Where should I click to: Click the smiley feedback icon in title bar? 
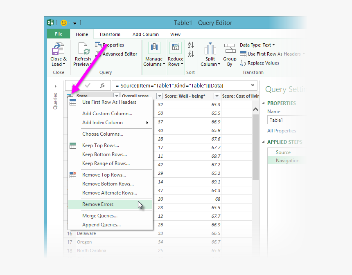click(x=63, y=22)
